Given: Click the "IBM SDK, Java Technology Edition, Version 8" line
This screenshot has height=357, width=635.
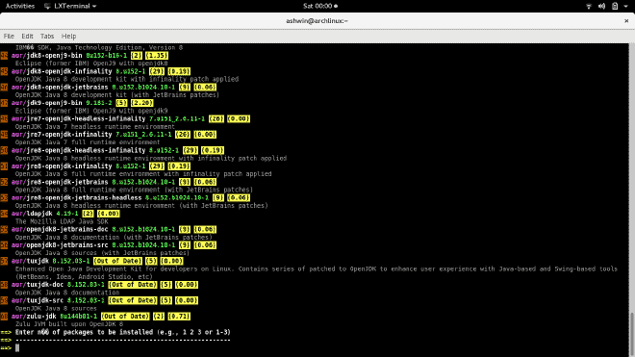Looking at the screenshot, I should click(99, 48).
